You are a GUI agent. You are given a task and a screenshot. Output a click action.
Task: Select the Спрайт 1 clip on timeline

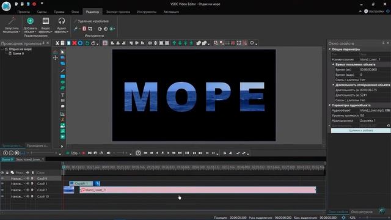(81, 183)
